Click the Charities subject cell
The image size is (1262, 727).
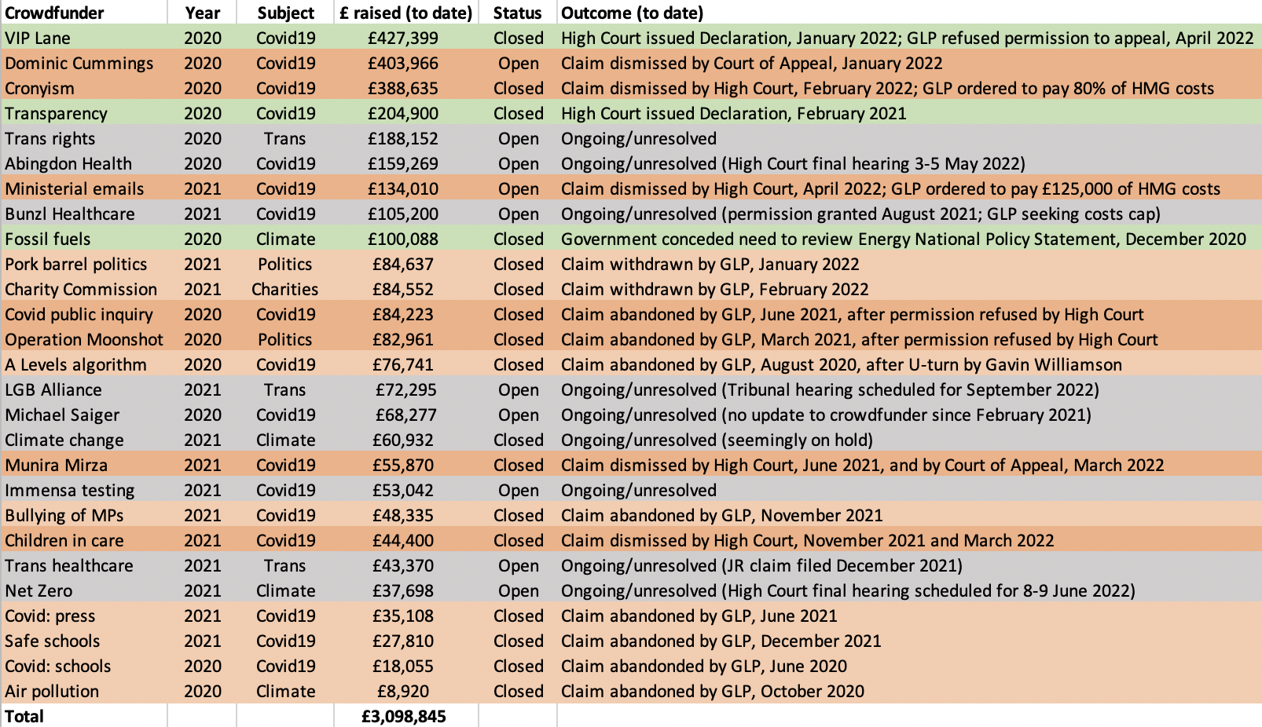coord(284,289)
